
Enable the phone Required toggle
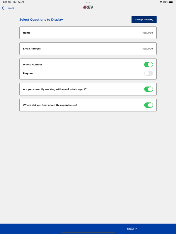[148, 73]
